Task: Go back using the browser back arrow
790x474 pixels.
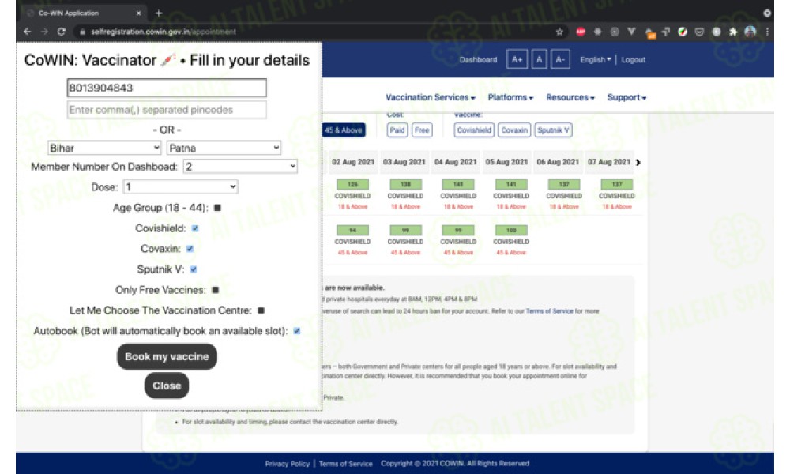Action: [x=27, y=32]
